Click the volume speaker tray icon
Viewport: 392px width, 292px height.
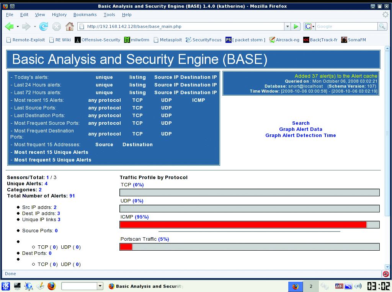pyautogui.click(x=358, y=286)
